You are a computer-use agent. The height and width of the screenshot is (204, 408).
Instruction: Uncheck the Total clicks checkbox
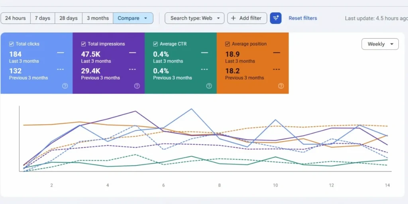12,44
